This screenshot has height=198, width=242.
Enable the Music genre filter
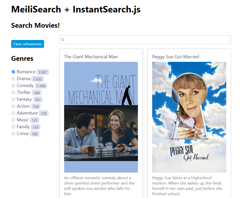(x=13, y=120)
